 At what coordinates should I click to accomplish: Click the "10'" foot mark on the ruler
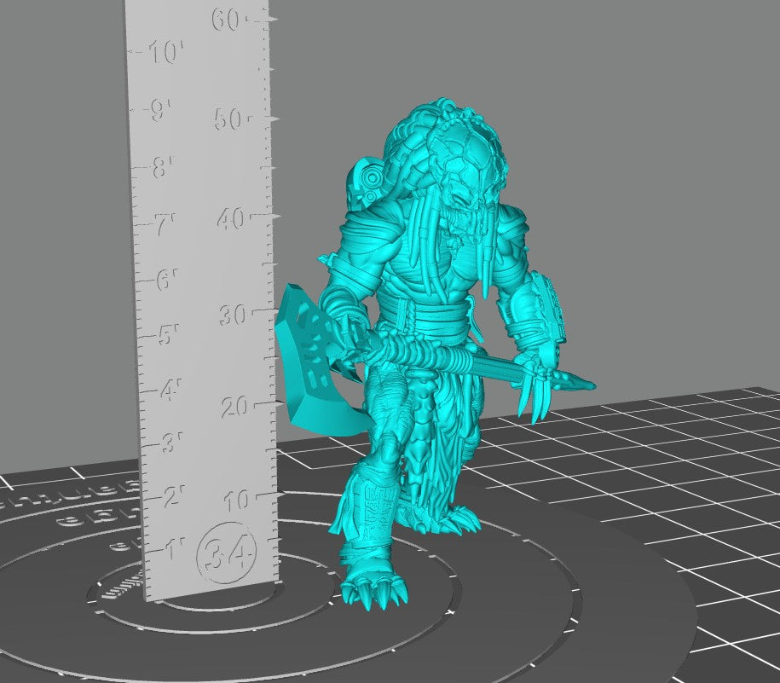[x=166, y=52]
